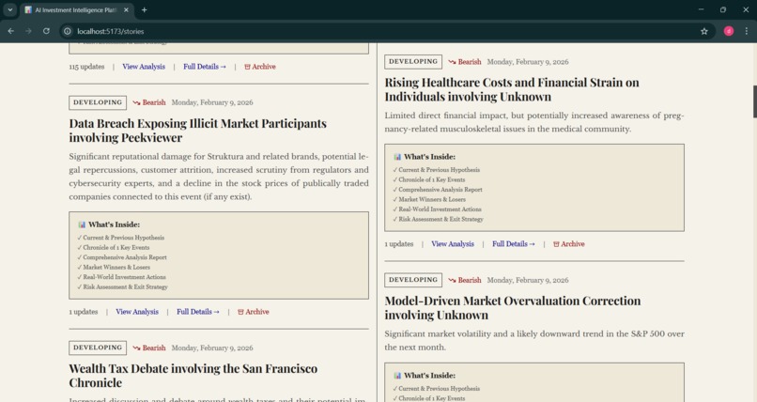The image size is (757, 402).
Task: Click Bearish trend icon on Data Breach story
Action: pyautogui.click(x=136, y=102)
